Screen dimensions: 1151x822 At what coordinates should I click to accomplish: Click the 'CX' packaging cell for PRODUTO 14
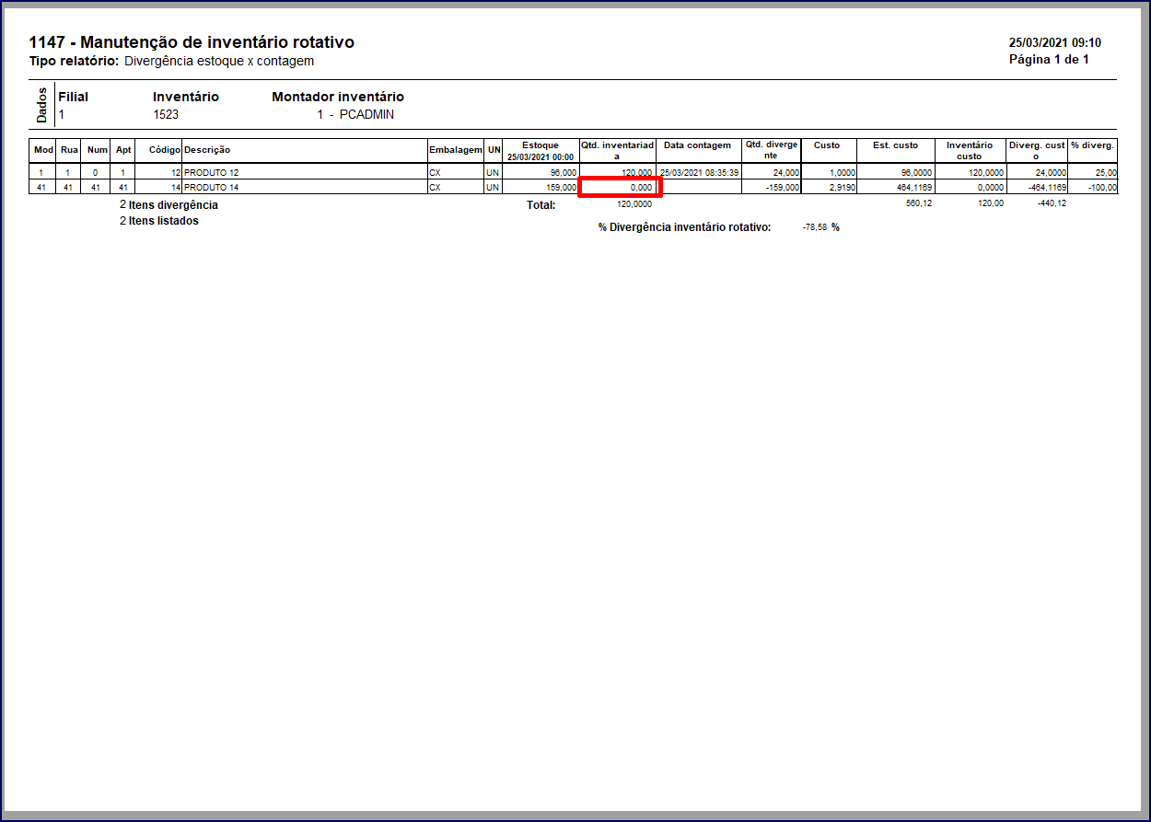pos(436,188)
